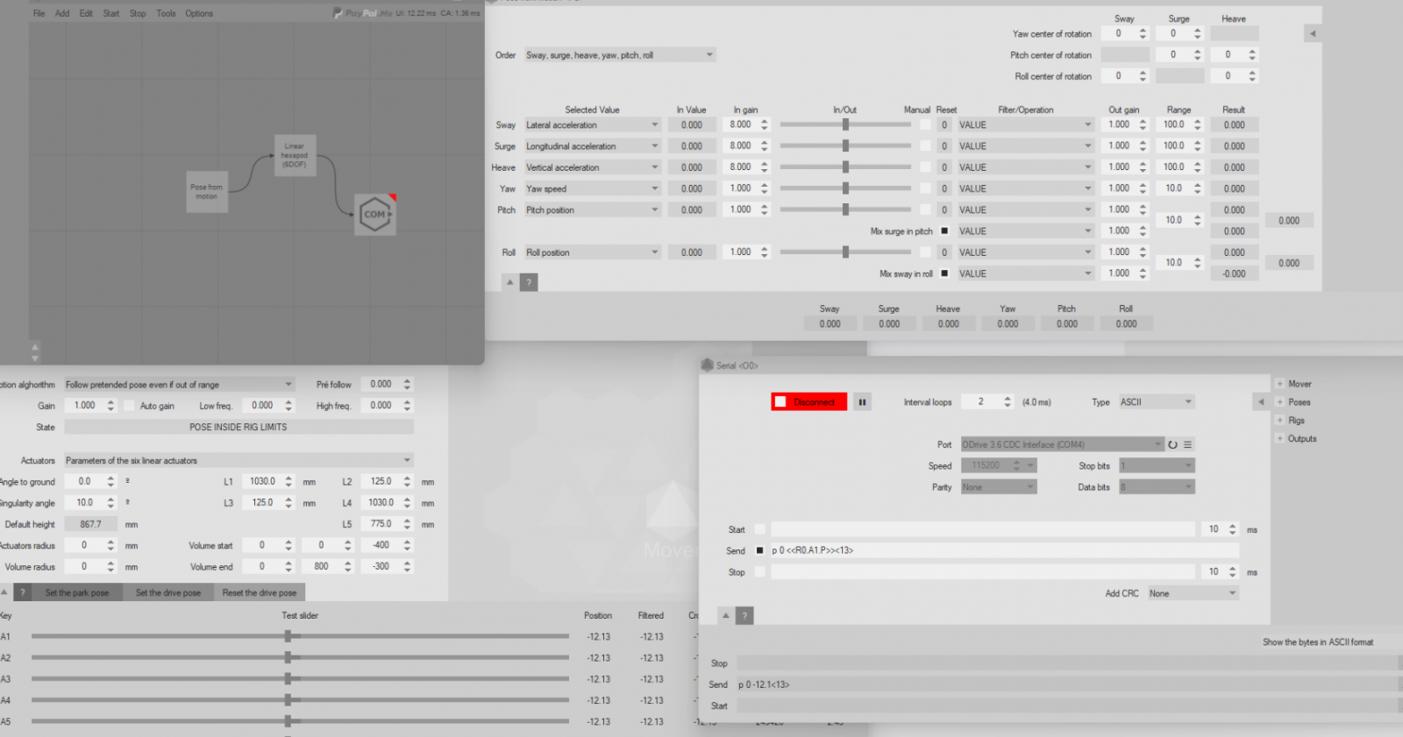Select the Pose from motion node
The width and height of the screenshot is (1403, 737).
[207, 192]
